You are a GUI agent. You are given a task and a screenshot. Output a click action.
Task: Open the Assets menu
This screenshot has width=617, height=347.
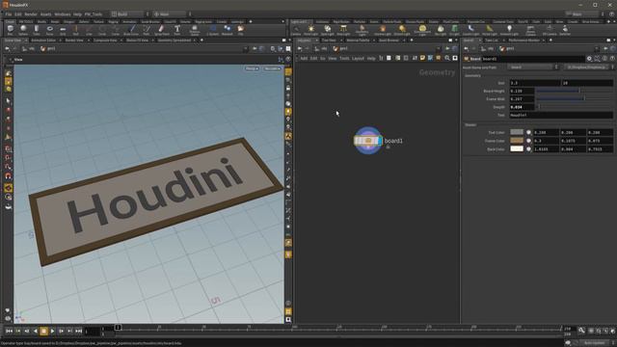[45, 14]
